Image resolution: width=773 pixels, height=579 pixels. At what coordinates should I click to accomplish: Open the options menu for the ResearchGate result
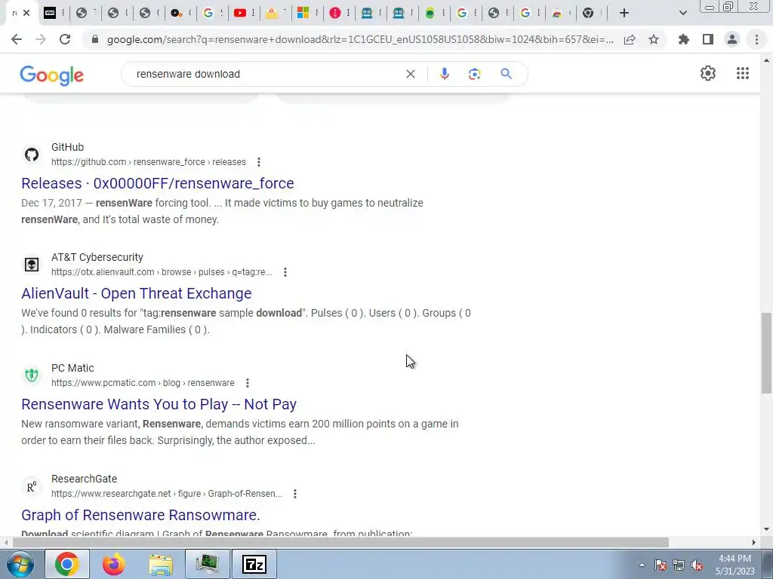295,494
